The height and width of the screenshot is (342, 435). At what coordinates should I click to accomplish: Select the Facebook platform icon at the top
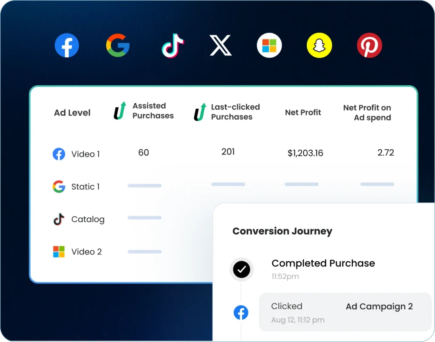[67, 45]
